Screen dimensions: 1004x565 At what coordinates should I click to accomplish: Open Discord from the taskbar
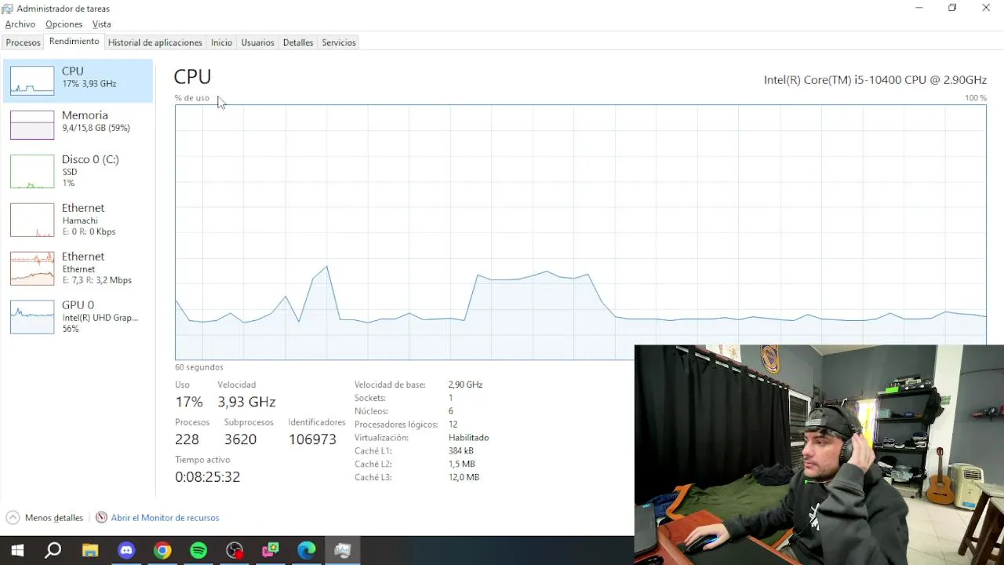click(x=126, y=551)
